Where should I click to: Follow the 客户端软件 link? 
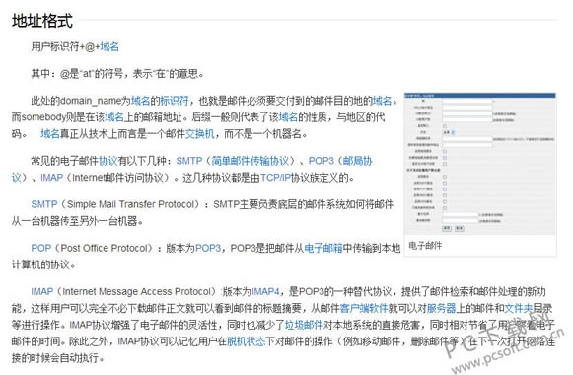(364, 308)
